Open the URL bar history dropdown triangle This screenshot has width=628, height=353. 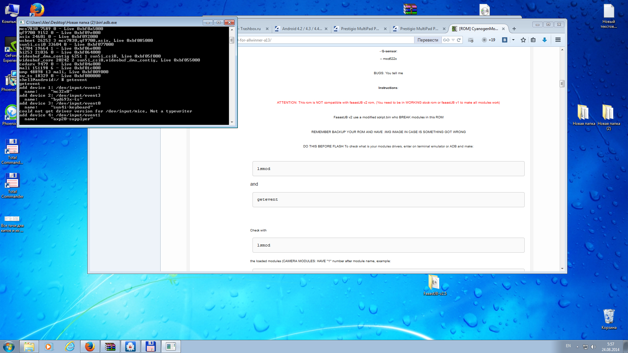click(x=453, y=40)
